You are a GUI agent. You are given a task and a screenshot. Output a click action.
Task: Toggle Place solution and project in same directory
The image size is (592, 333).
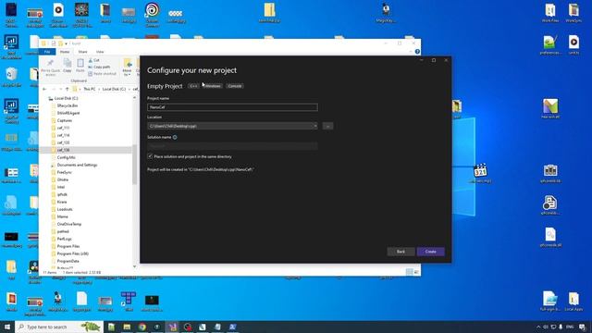click(x=150, y=156)
